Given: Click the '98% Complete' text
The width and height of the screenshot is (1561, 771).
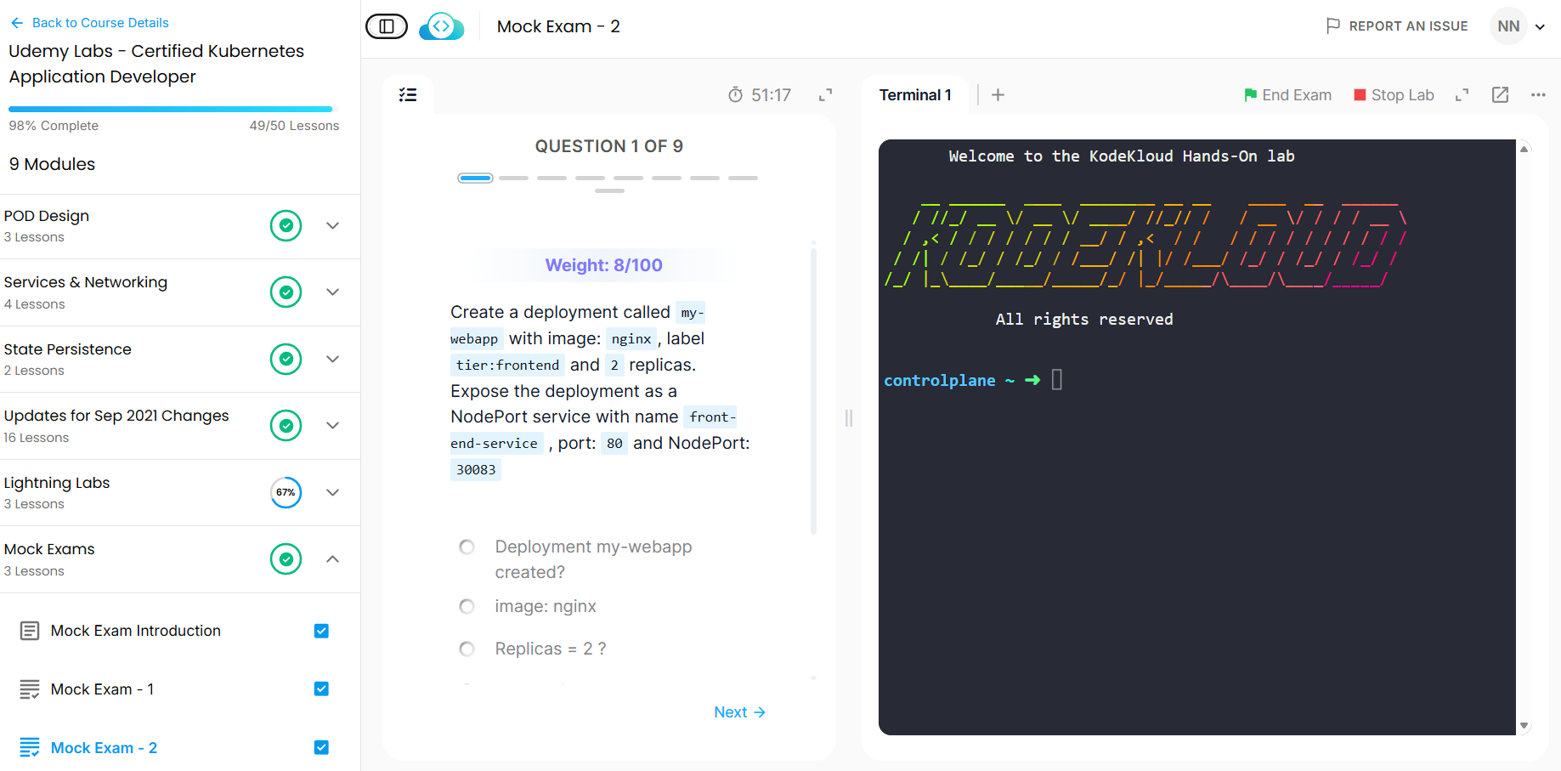Looking at the screenshot, I should coord(54,126).
